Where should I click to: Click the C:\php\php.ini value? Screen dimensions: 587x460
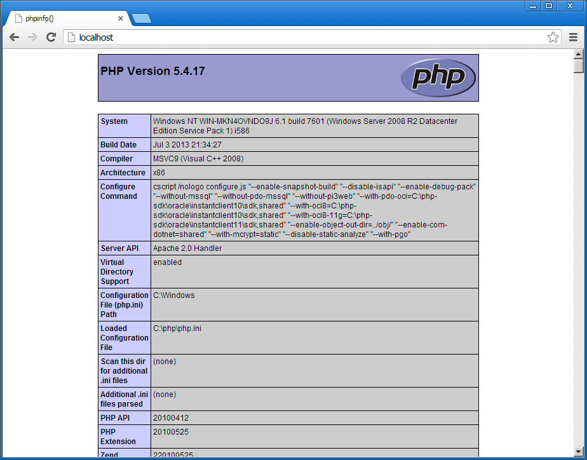[177, 328]
